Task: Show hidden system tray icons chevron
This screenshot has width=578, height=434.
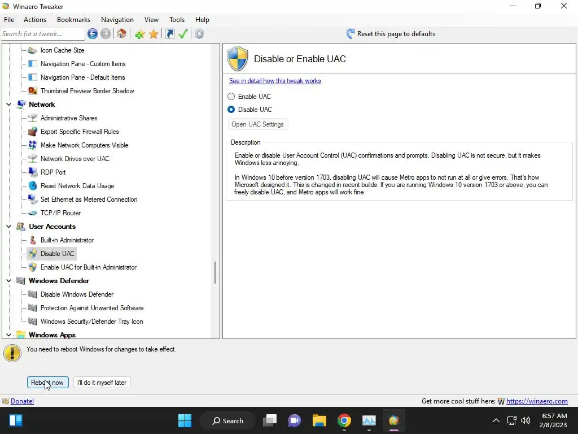Action: [x=496, y=420]
